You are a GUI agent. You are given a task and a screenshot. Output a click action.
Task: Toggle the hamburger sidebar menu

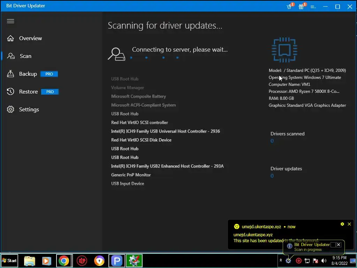tap(10, 21)
